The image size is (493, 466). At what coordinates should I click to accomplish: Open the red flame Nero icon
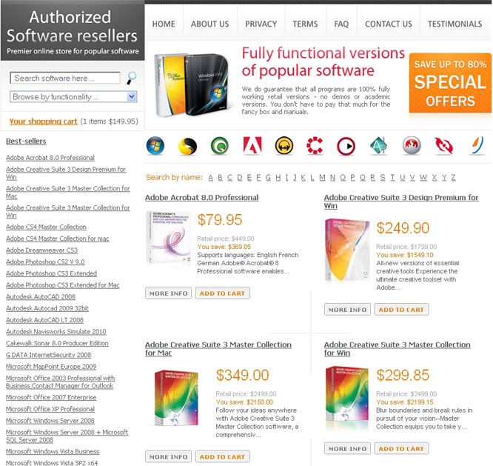[x=412, y=145]
